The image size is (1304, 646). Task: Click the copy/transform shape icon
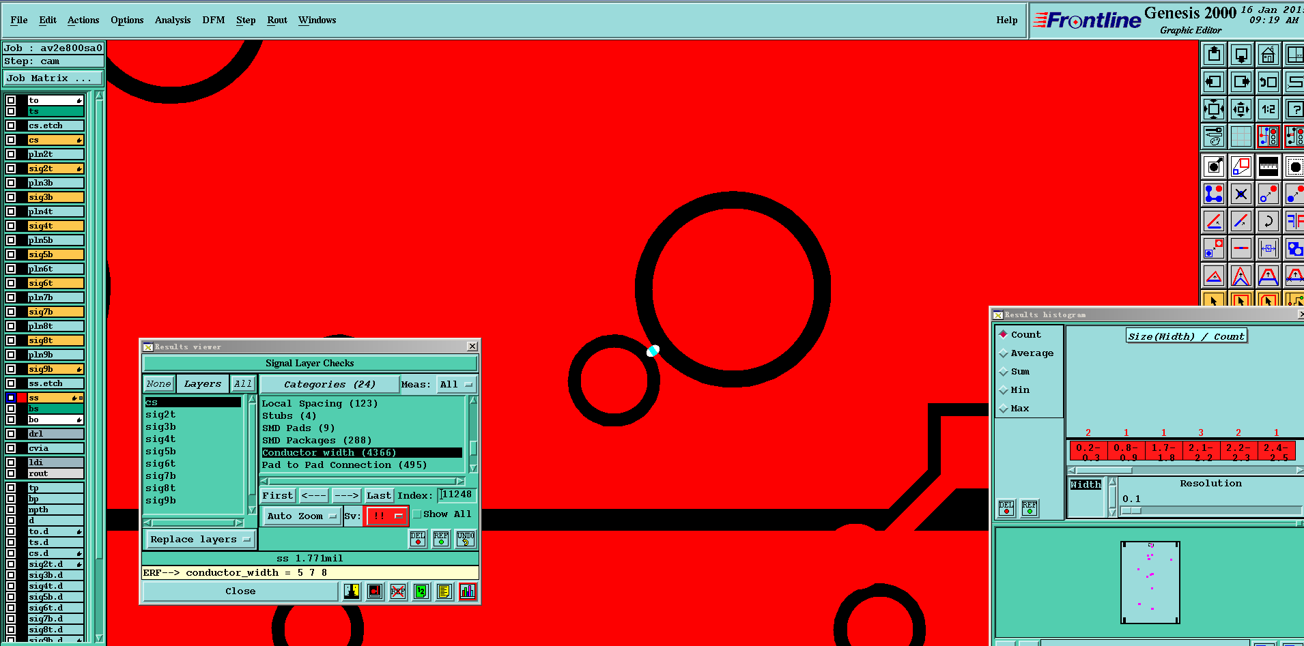click(1241, 166)
